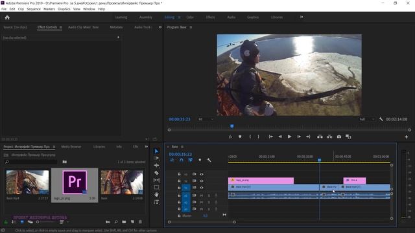Click New Bin folder icon
The image size is (415, 233).
click(x=124, y=222)
